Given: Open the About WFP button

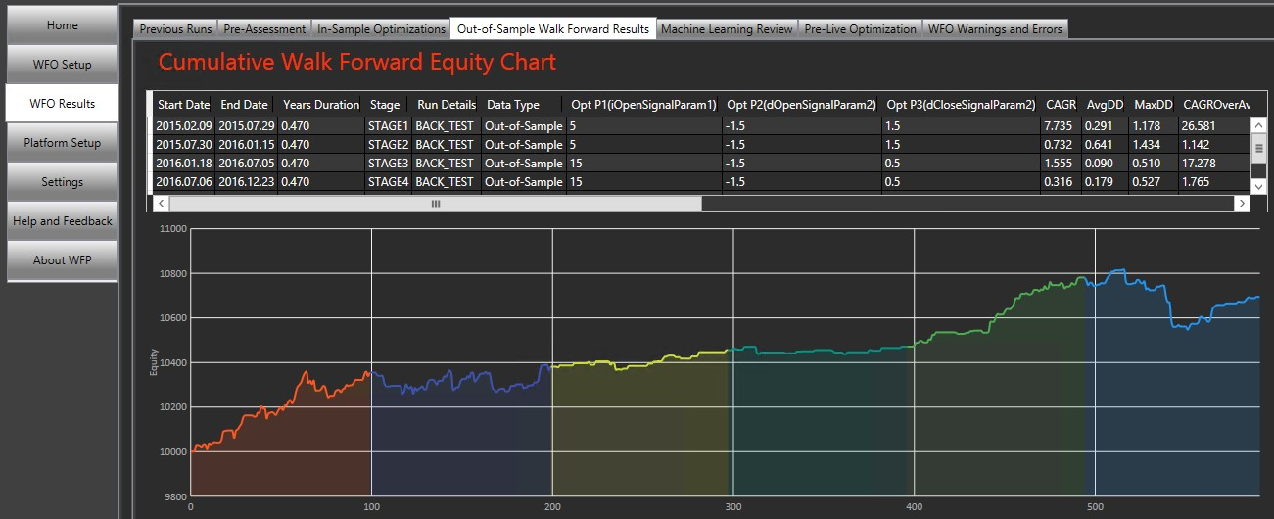Looking at the screenshot, I should 62,260.
